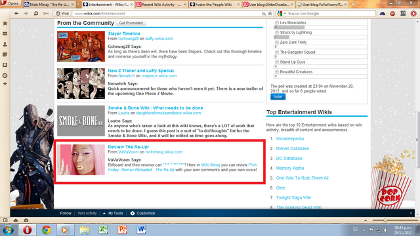Open the Opera bookmarks star panel
This screenshot has height=236, width=420.
coord(5,24)
